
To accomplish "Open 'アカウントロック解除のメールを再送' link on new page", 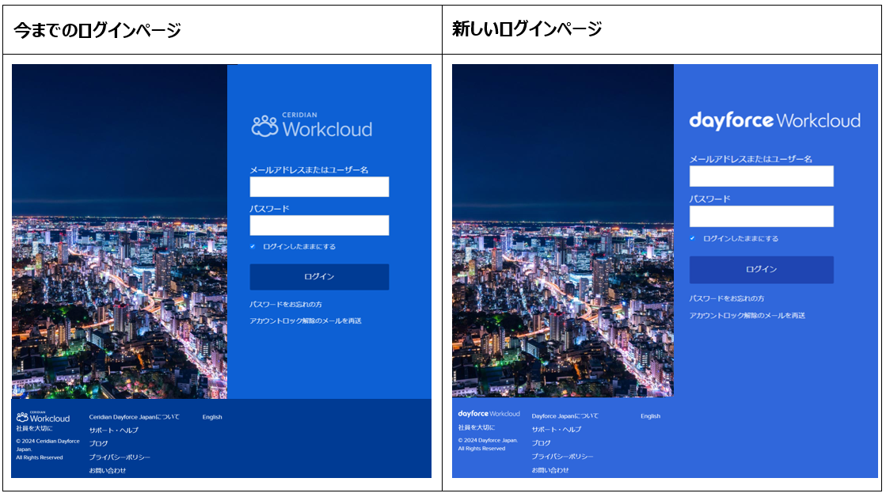I will 747,315.
